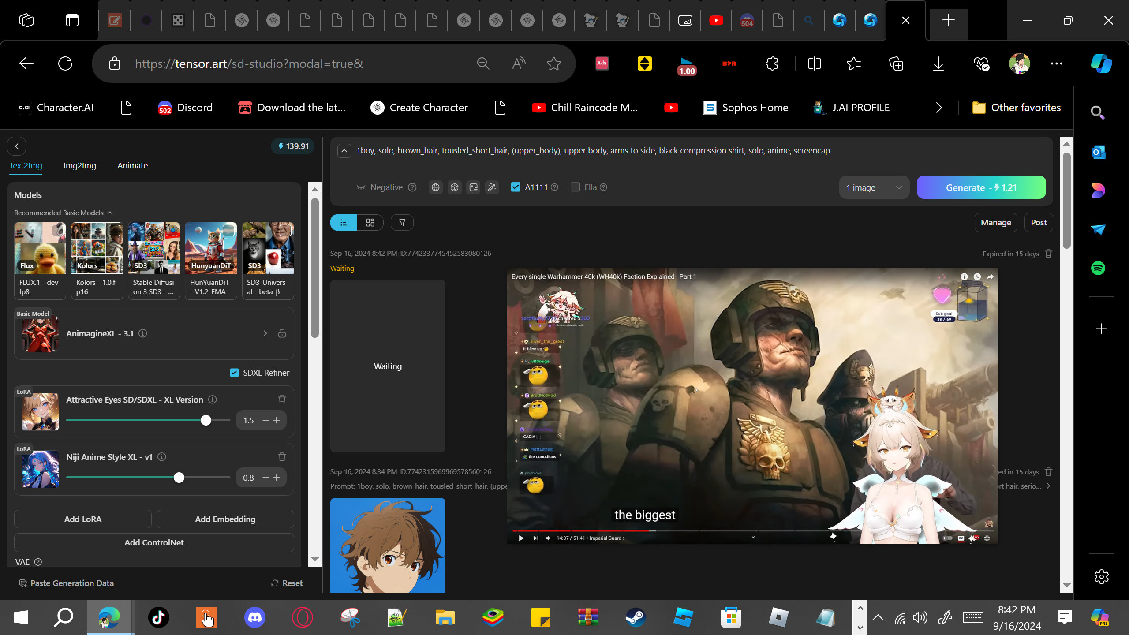Seek the Warhammer video progress bar
1129x635 pixels.
[x=752, y=530]
